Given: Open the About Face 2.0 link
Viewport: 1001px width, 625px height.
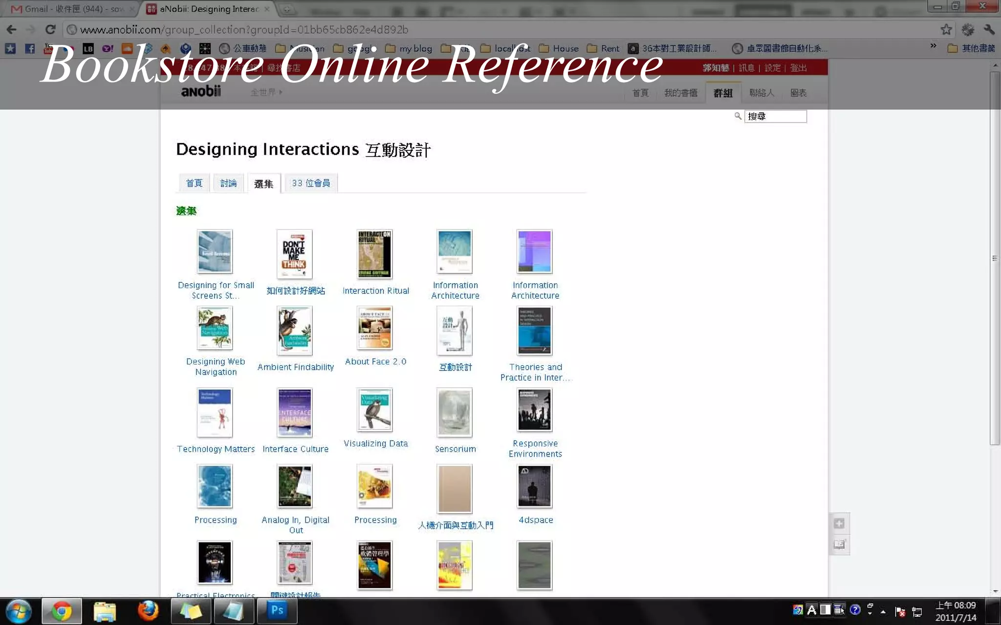Looking at the screenshot, I should [x=375, y=361].
